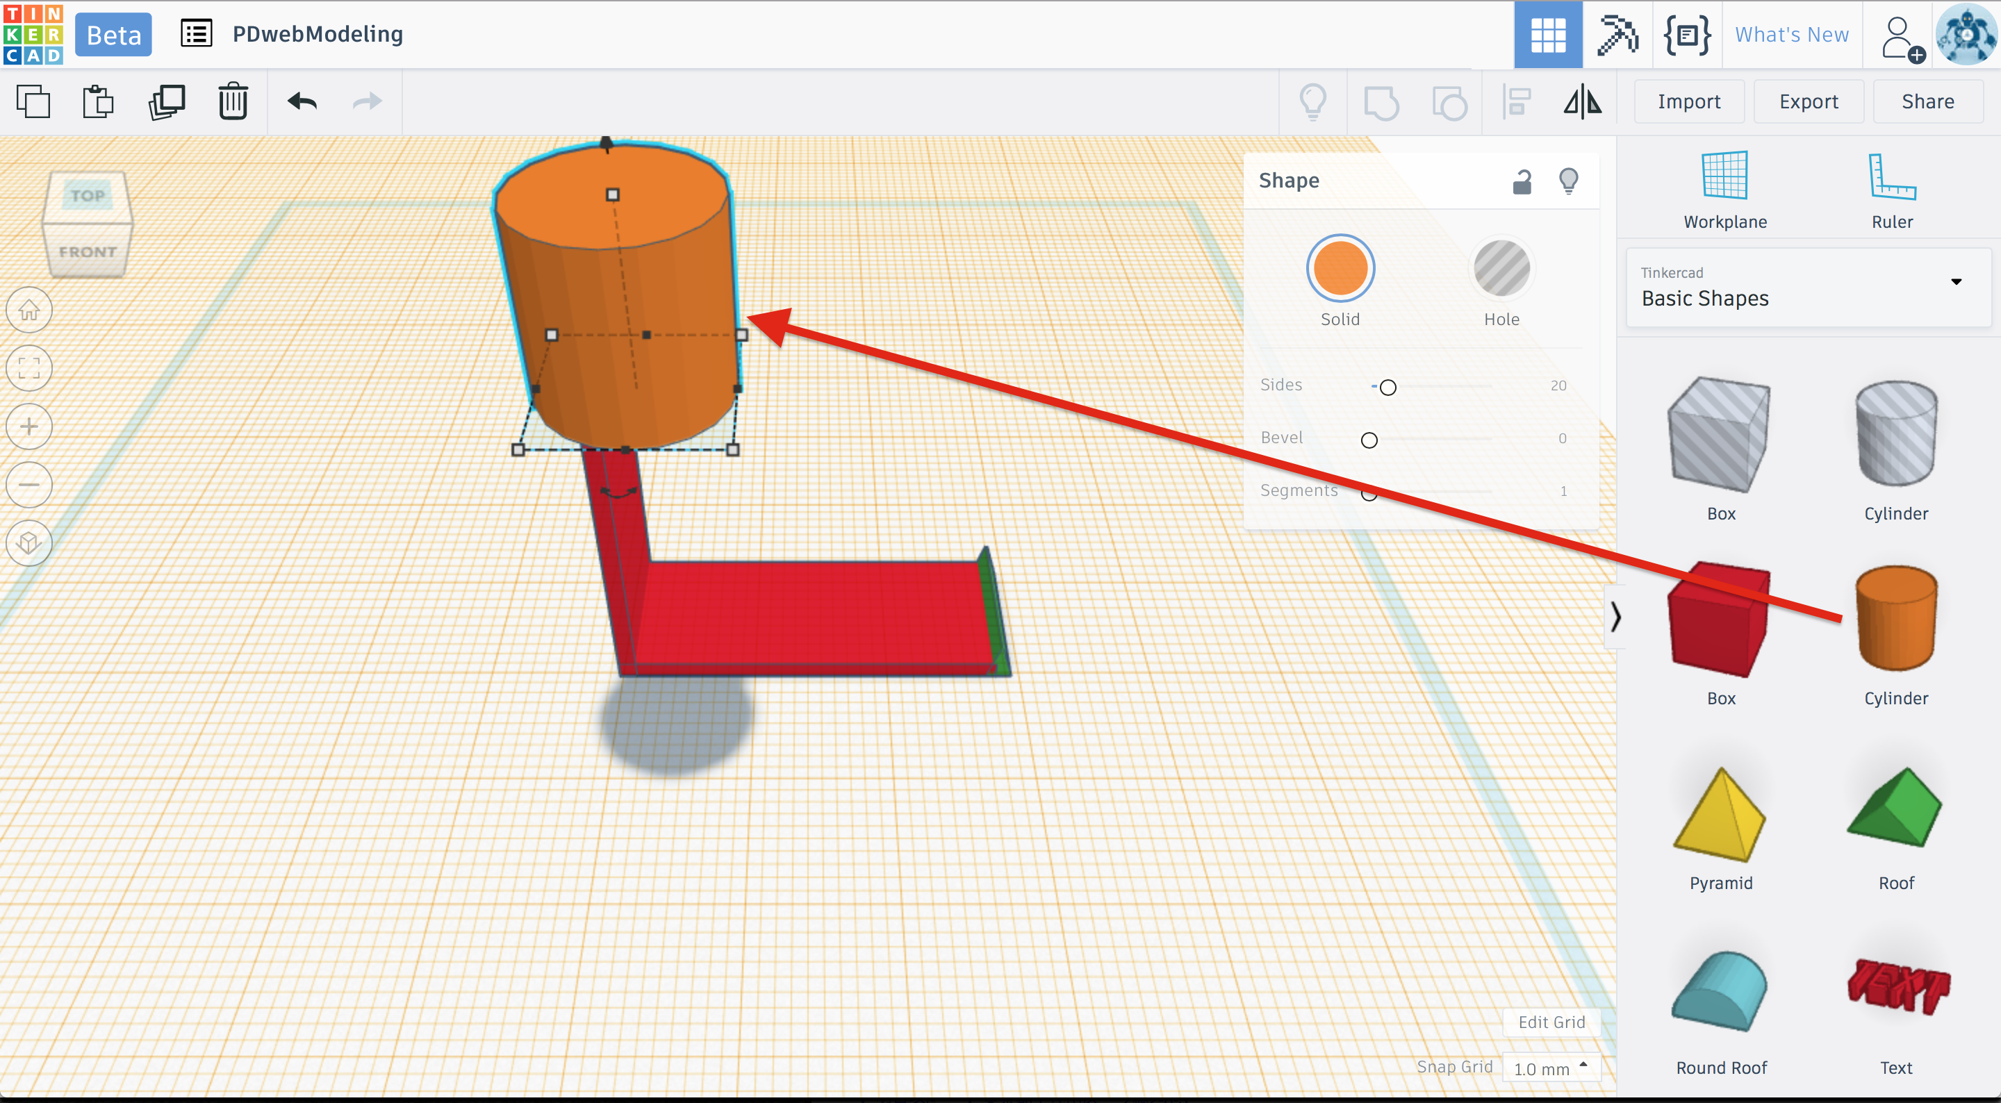Image resolution: width=2001 pixels, height=1103 pixels.
Task: Click the Export button
Action: click(1809, 101)
